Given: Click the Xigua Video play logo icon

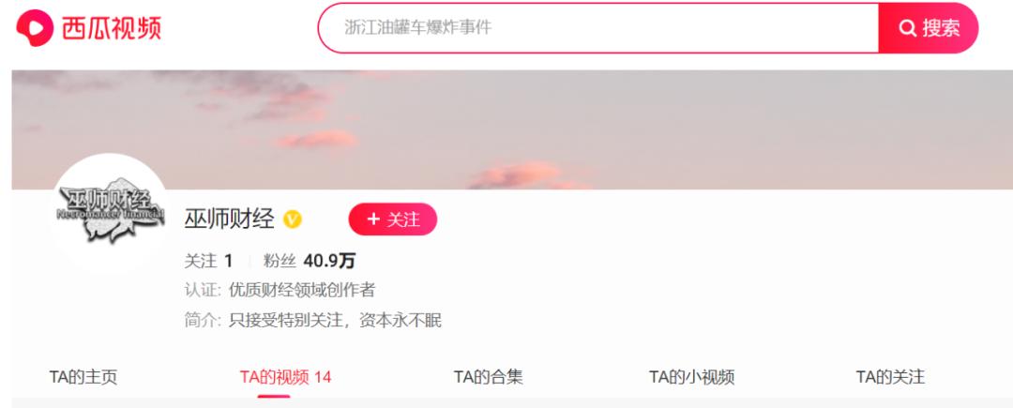Looking at the screenshot, I should point(35,28).
